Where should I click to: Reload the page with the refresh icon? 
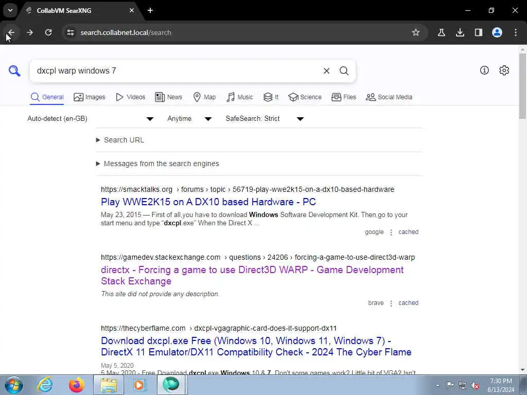48,32
